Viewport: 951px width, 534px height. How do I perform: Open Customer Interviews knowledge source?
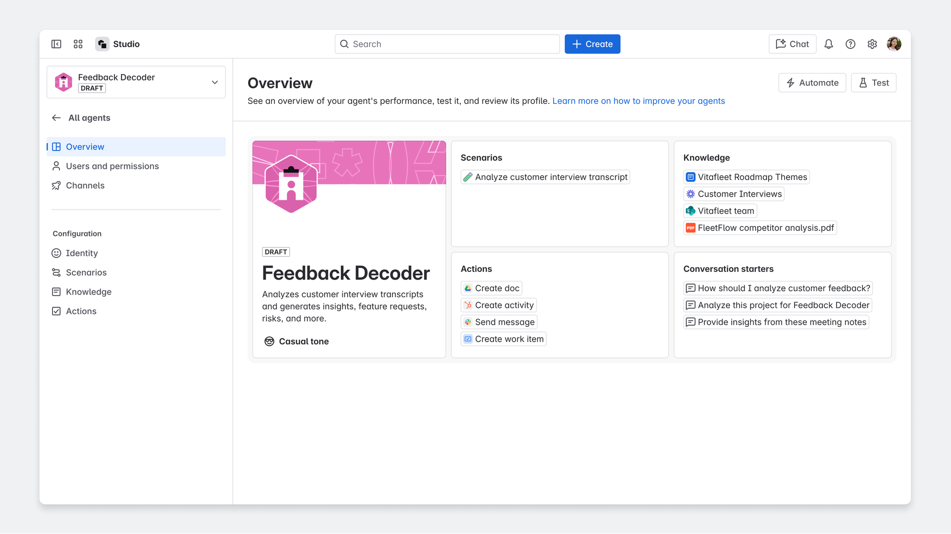pos(734,194)
